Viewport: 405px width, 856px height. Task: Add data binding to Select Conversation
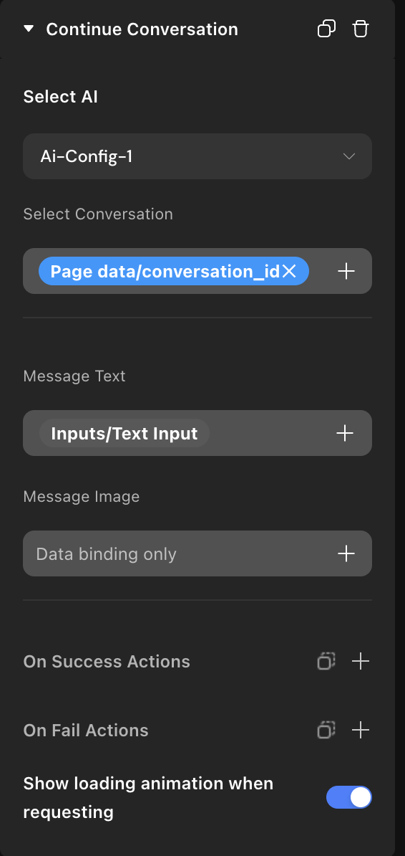346,271
